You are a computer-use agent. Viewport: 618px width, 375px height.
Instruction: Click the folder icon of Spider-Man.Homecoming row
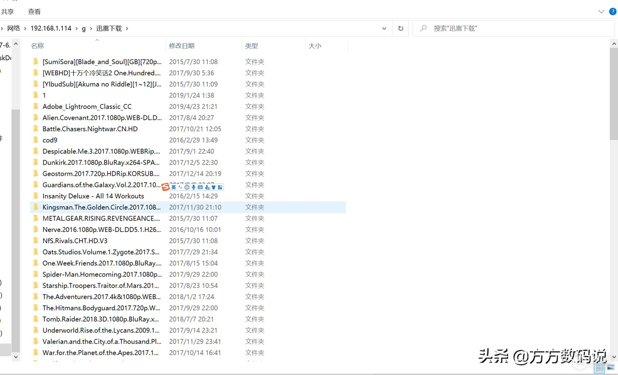click(36, 274)
